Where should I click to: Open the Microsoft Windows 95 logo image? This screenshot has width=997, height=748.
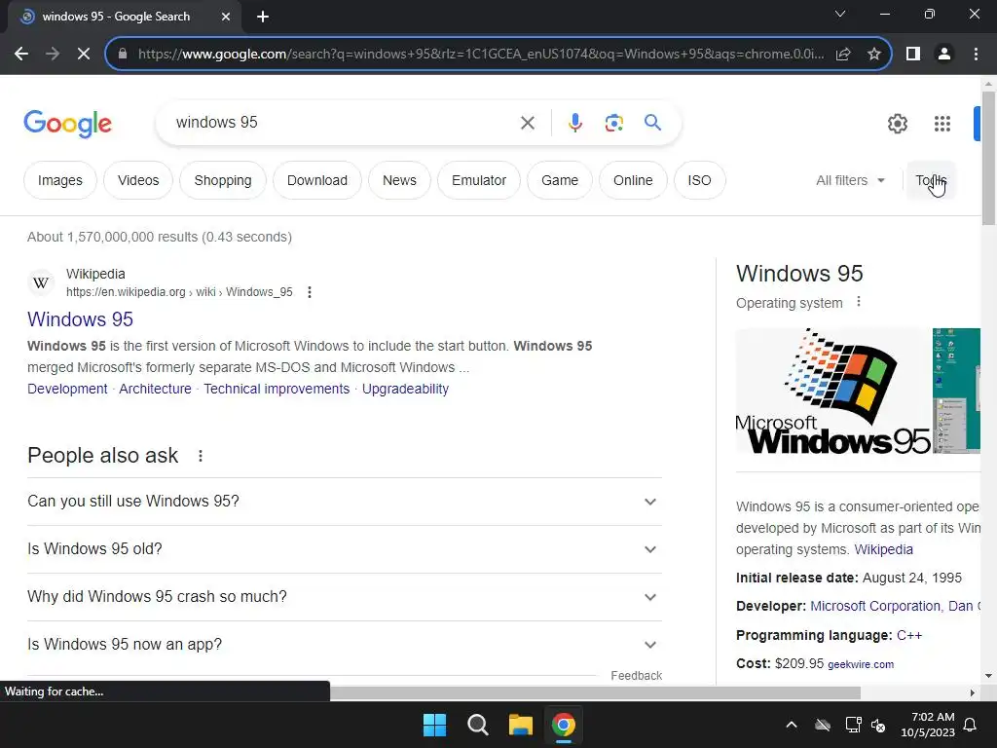(x=833, y=391)
